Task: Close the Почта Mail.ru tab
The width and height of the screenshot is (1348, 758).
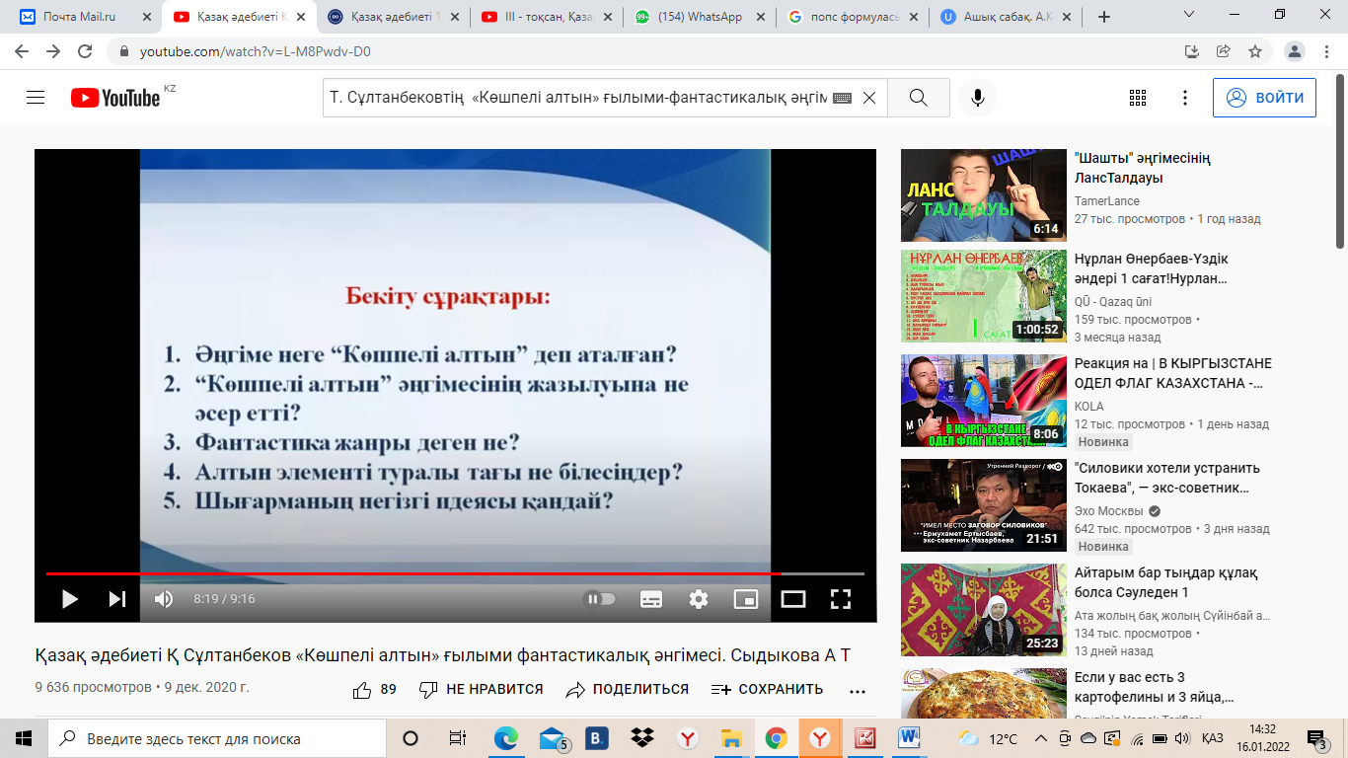Action: tap(146, 17)
